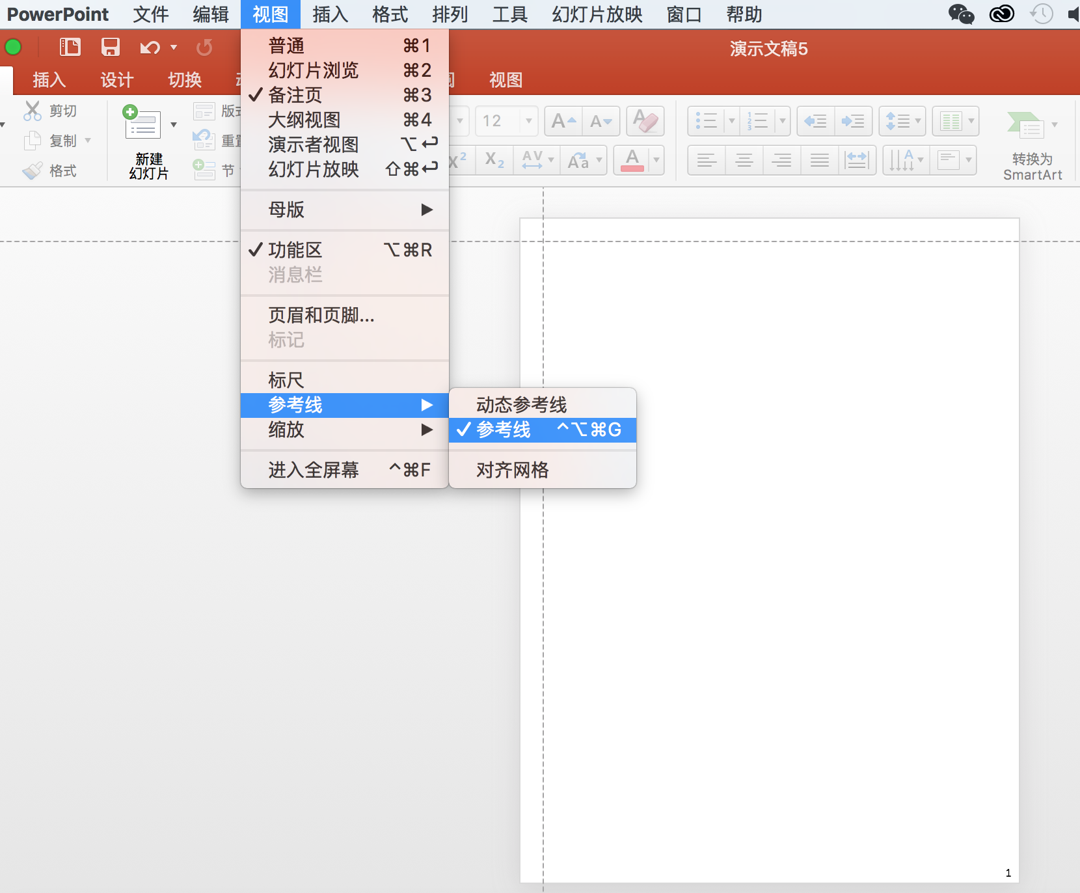
Task: Click the numbered list icon
Action: pos(757,121)
